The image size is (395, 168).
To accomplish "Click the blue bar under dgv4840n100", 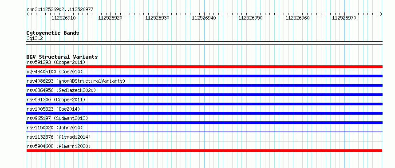I will tap(204, 76).
